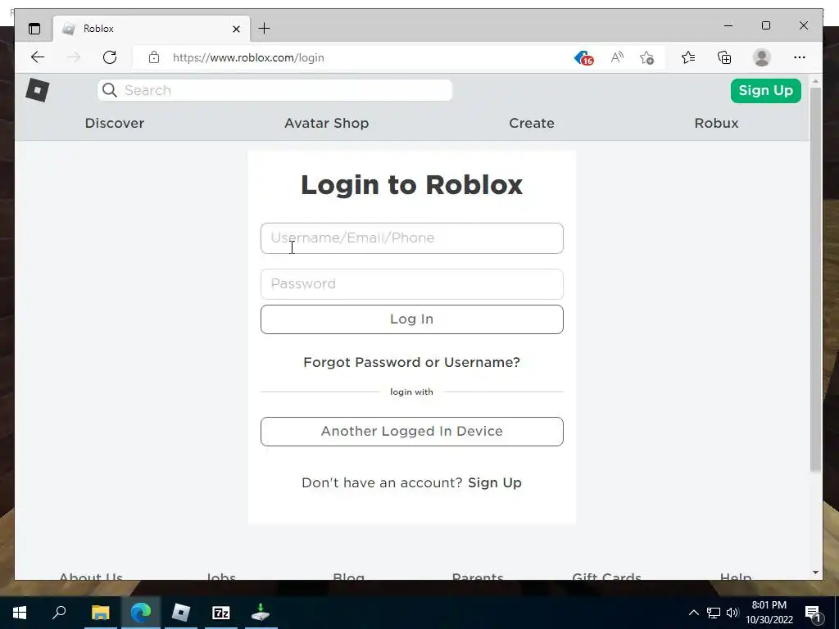The image size is (839, 629).
Task: Open Roblox app from taskbar
Action: pyautogui.click(x=181, y=613)
